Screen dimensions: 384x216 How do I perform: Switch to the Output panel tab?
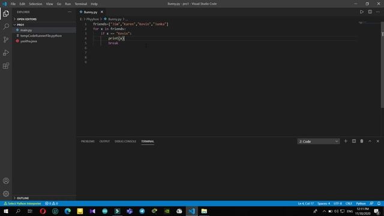click(x=104, y=142)
